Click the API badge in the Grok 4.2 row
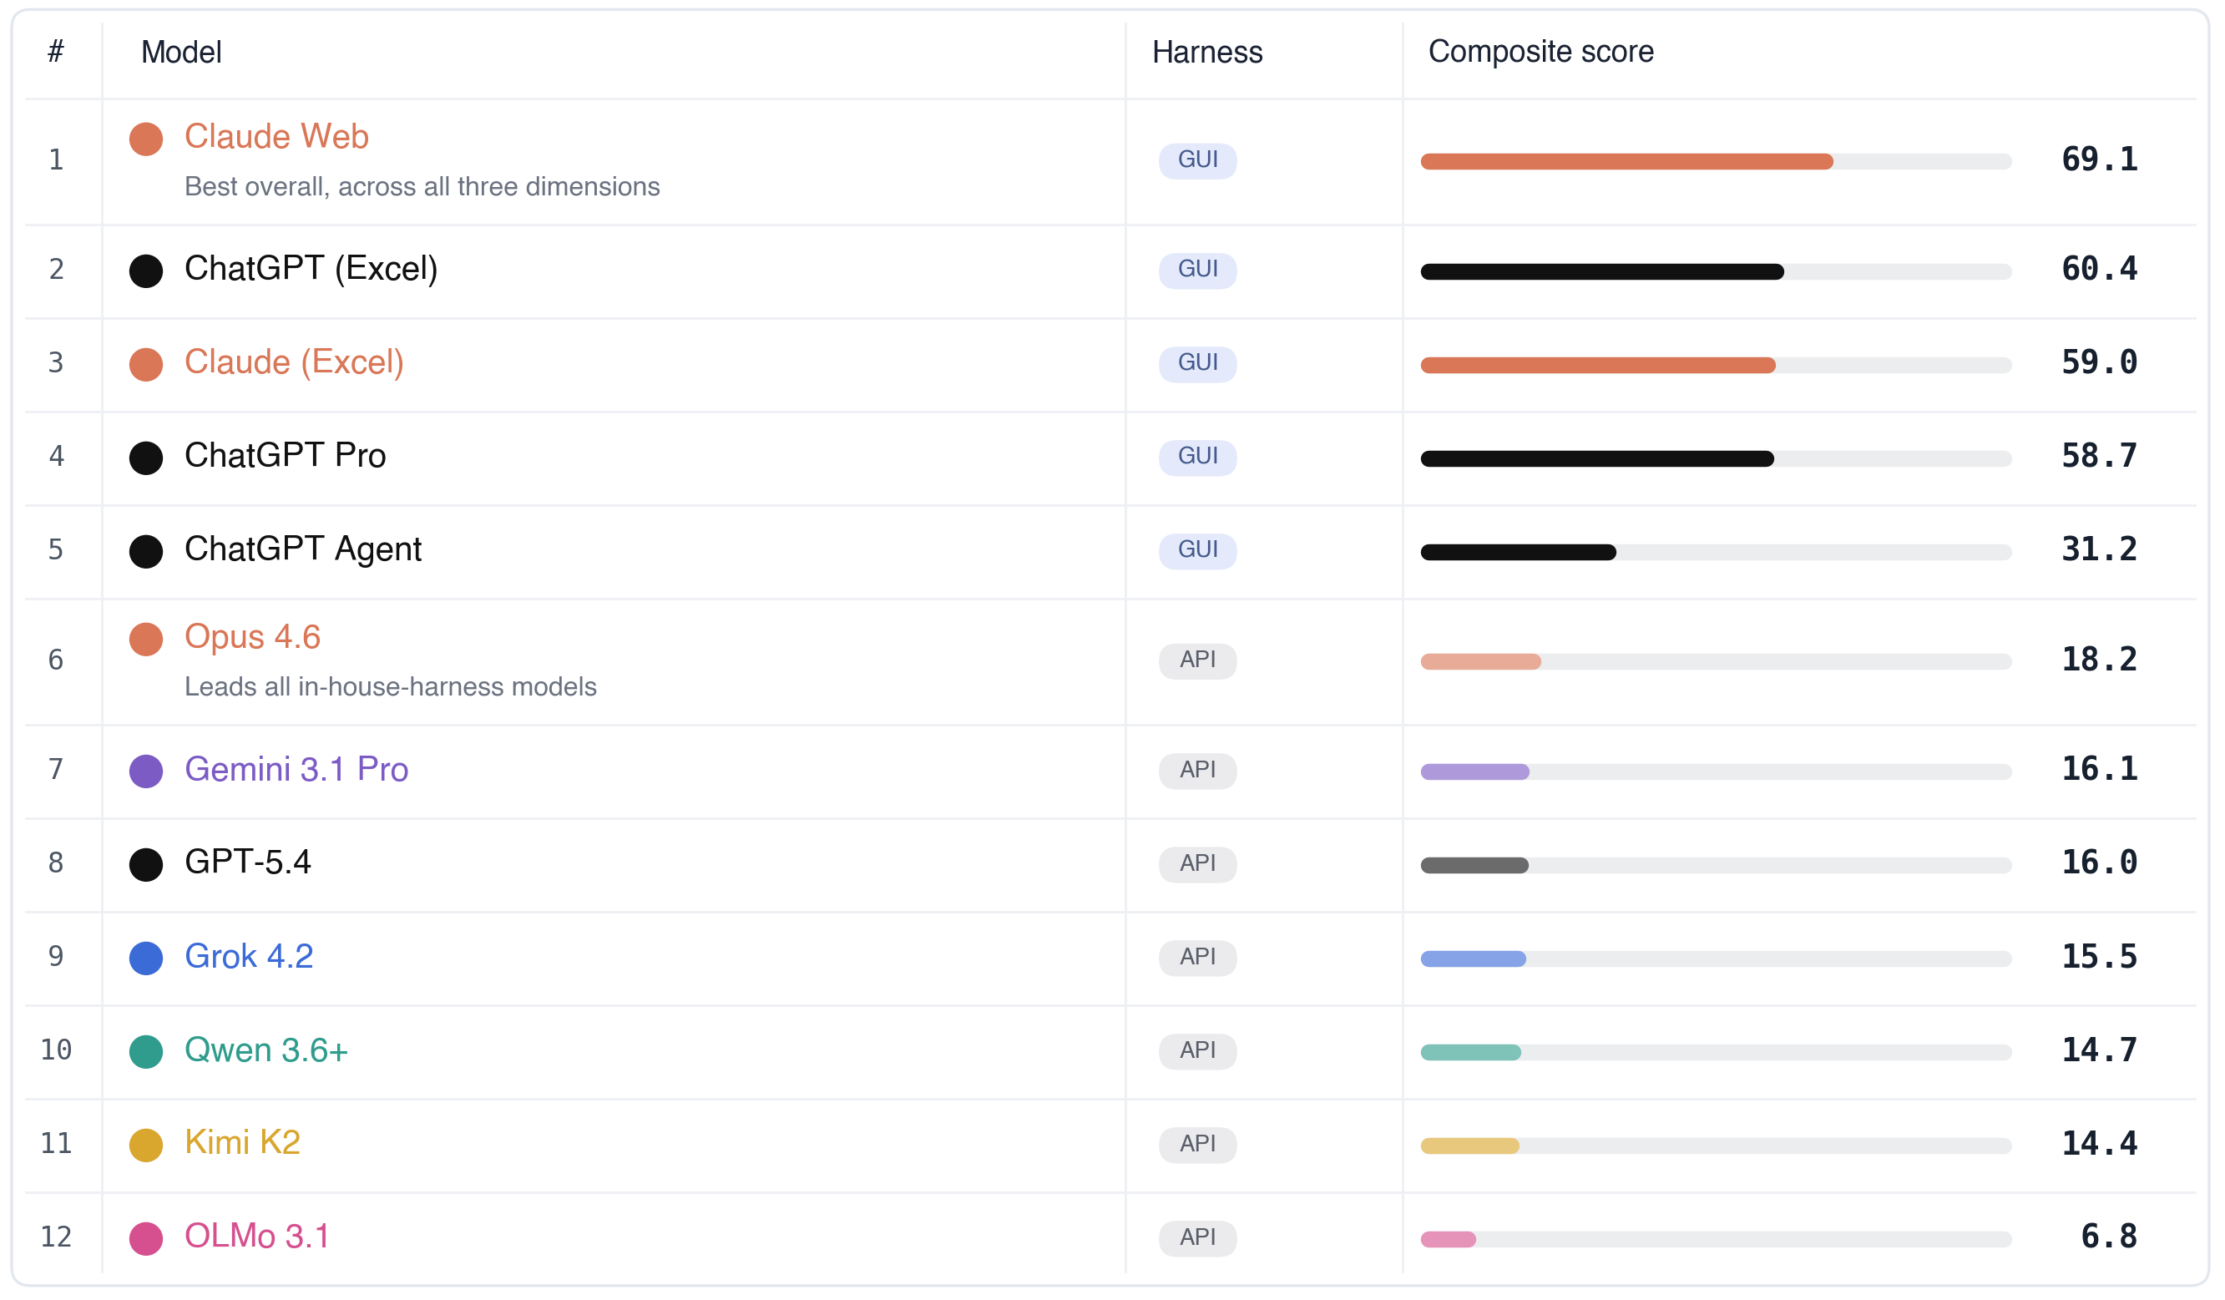 coord(1197,959)
